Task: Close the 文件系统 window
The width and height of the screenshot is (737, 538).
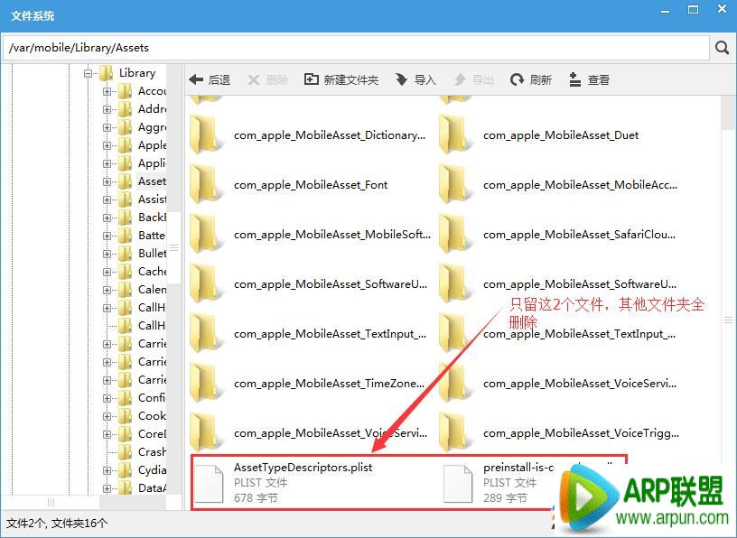Action: [722, 9]
